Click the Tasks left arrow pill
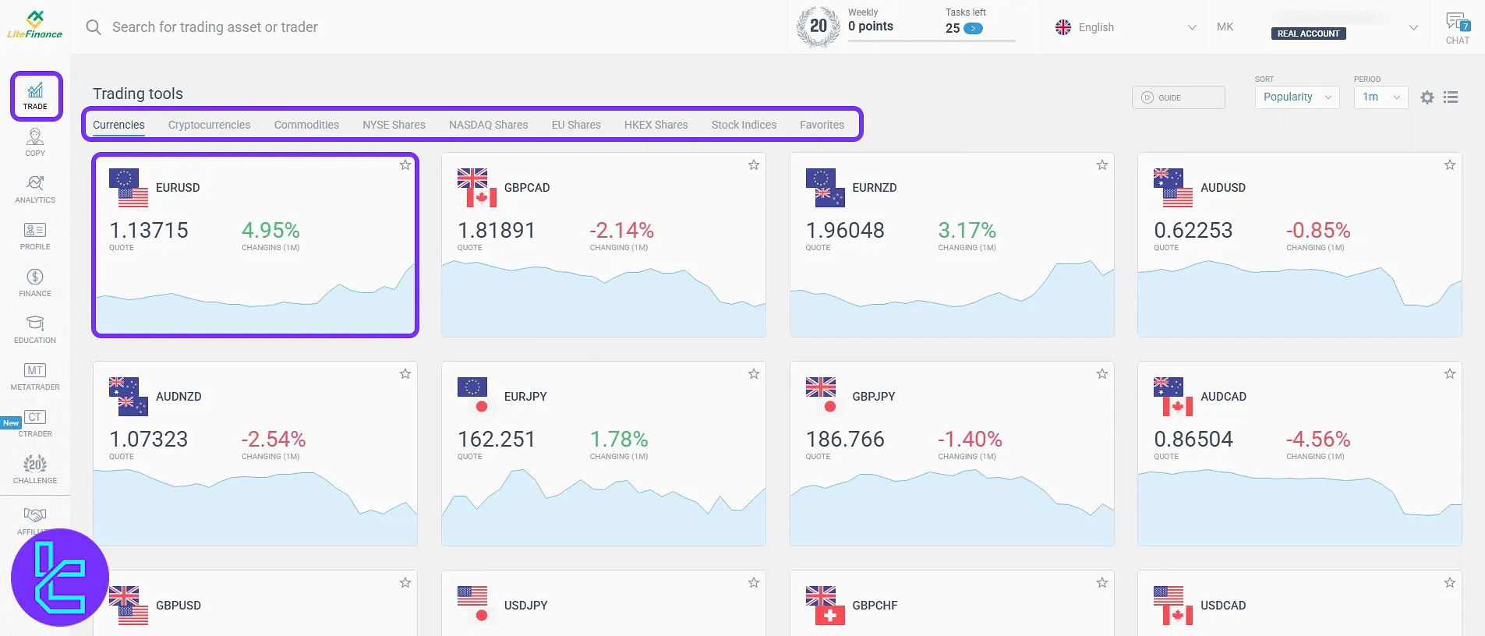 pyautogui.click(x=973, y=29)
